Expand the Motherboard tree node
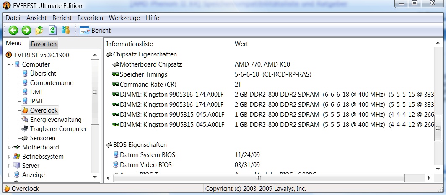This screenshot has height=195, width=446. point(9,147)
